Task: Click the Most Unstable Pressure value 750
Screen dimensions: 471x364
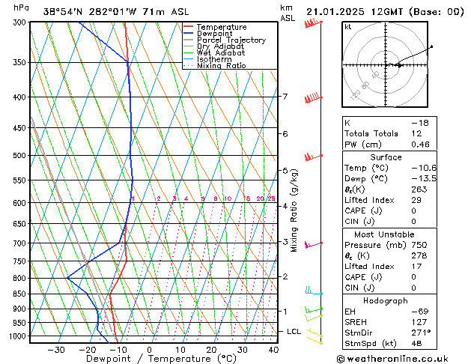Action: click(419, 245)
